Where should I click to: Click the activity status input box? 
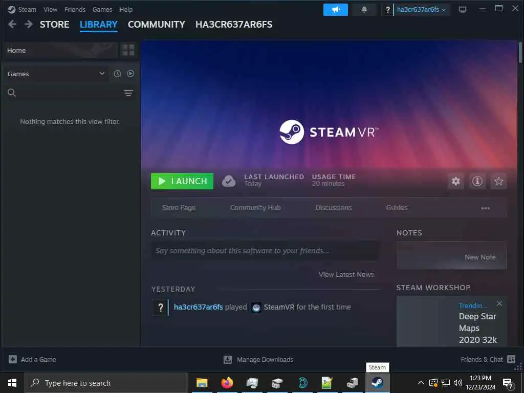(266, 251)
